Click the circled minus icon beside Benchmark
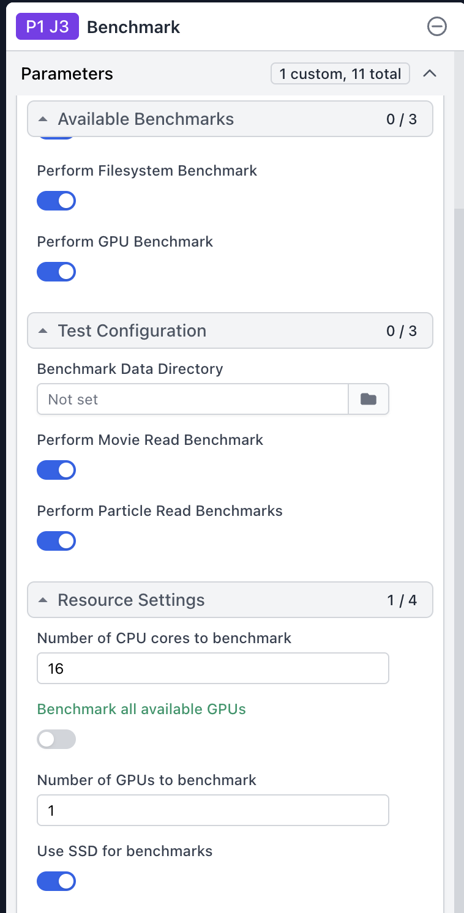The image size is (464, 913). pyautogui.click(x=437, y=26)
